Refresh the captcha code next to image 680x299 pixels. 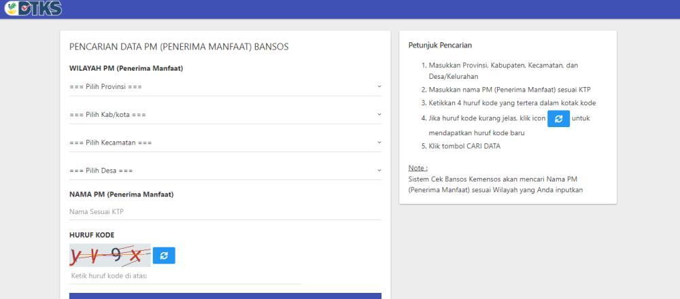pos(164,256)
